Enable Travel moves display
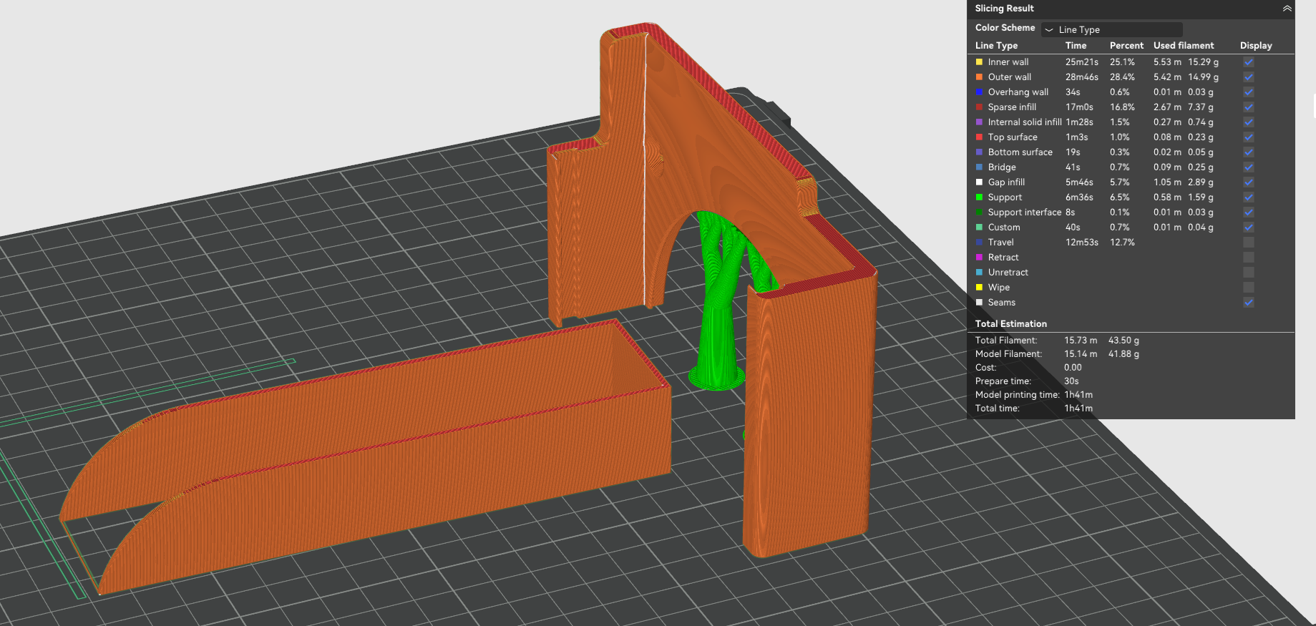Image resolution: width=1316 pixels, height=626 pixels. [x=1248, y=243]
